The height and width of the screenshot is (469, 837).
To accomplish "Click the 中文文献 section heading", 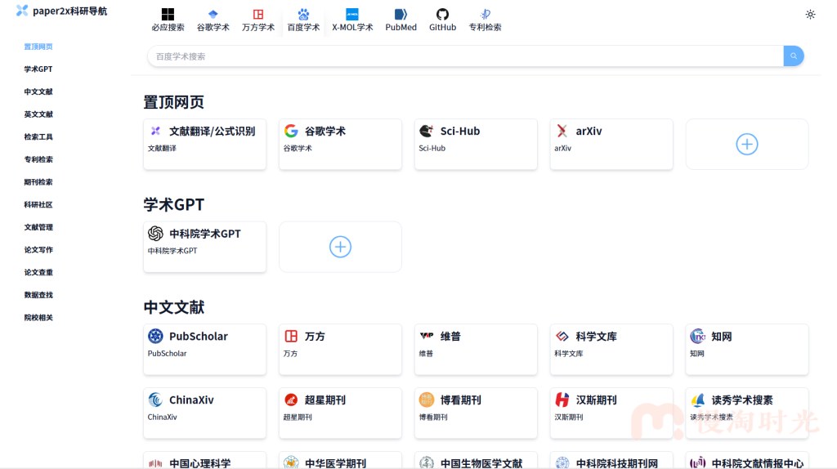I will point(173,307).
